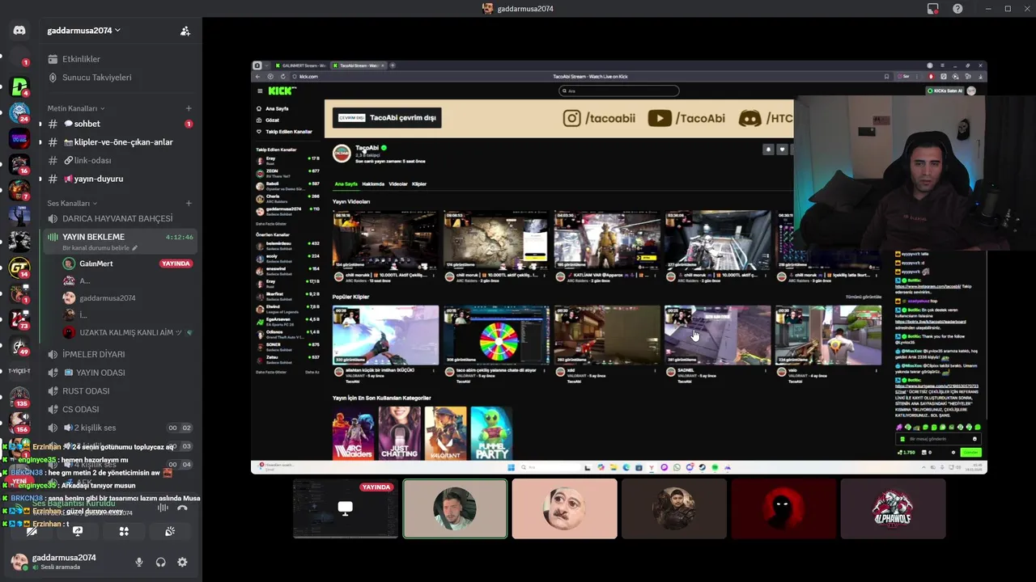Switch to GALINMERT Stream browser tab
Screen dimensions: 1036x582
tap(300, 65)
